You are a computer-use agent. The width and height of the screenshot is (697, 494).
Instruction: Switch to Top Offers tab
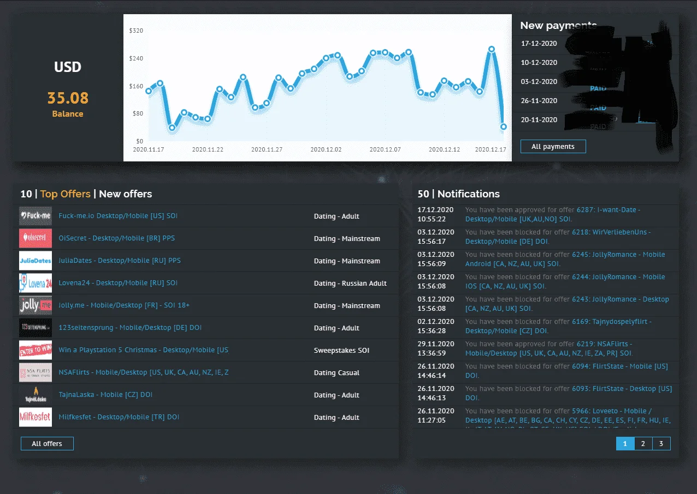click(65, 194)
